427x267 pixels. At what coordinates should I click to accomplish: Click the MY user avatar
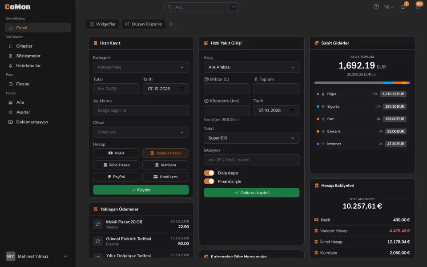[x=11, y=256]
